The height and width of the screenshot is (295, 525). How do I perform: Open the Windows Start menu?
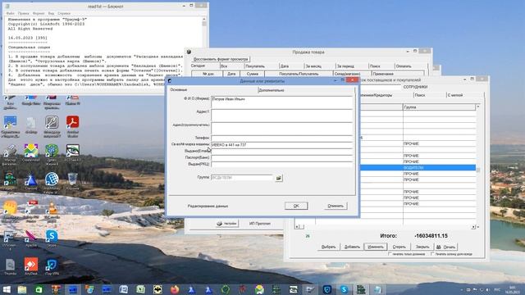[x=7, y=289]
